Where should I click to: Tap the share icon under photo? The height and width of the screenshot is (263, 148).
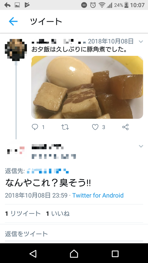(125, 127)
